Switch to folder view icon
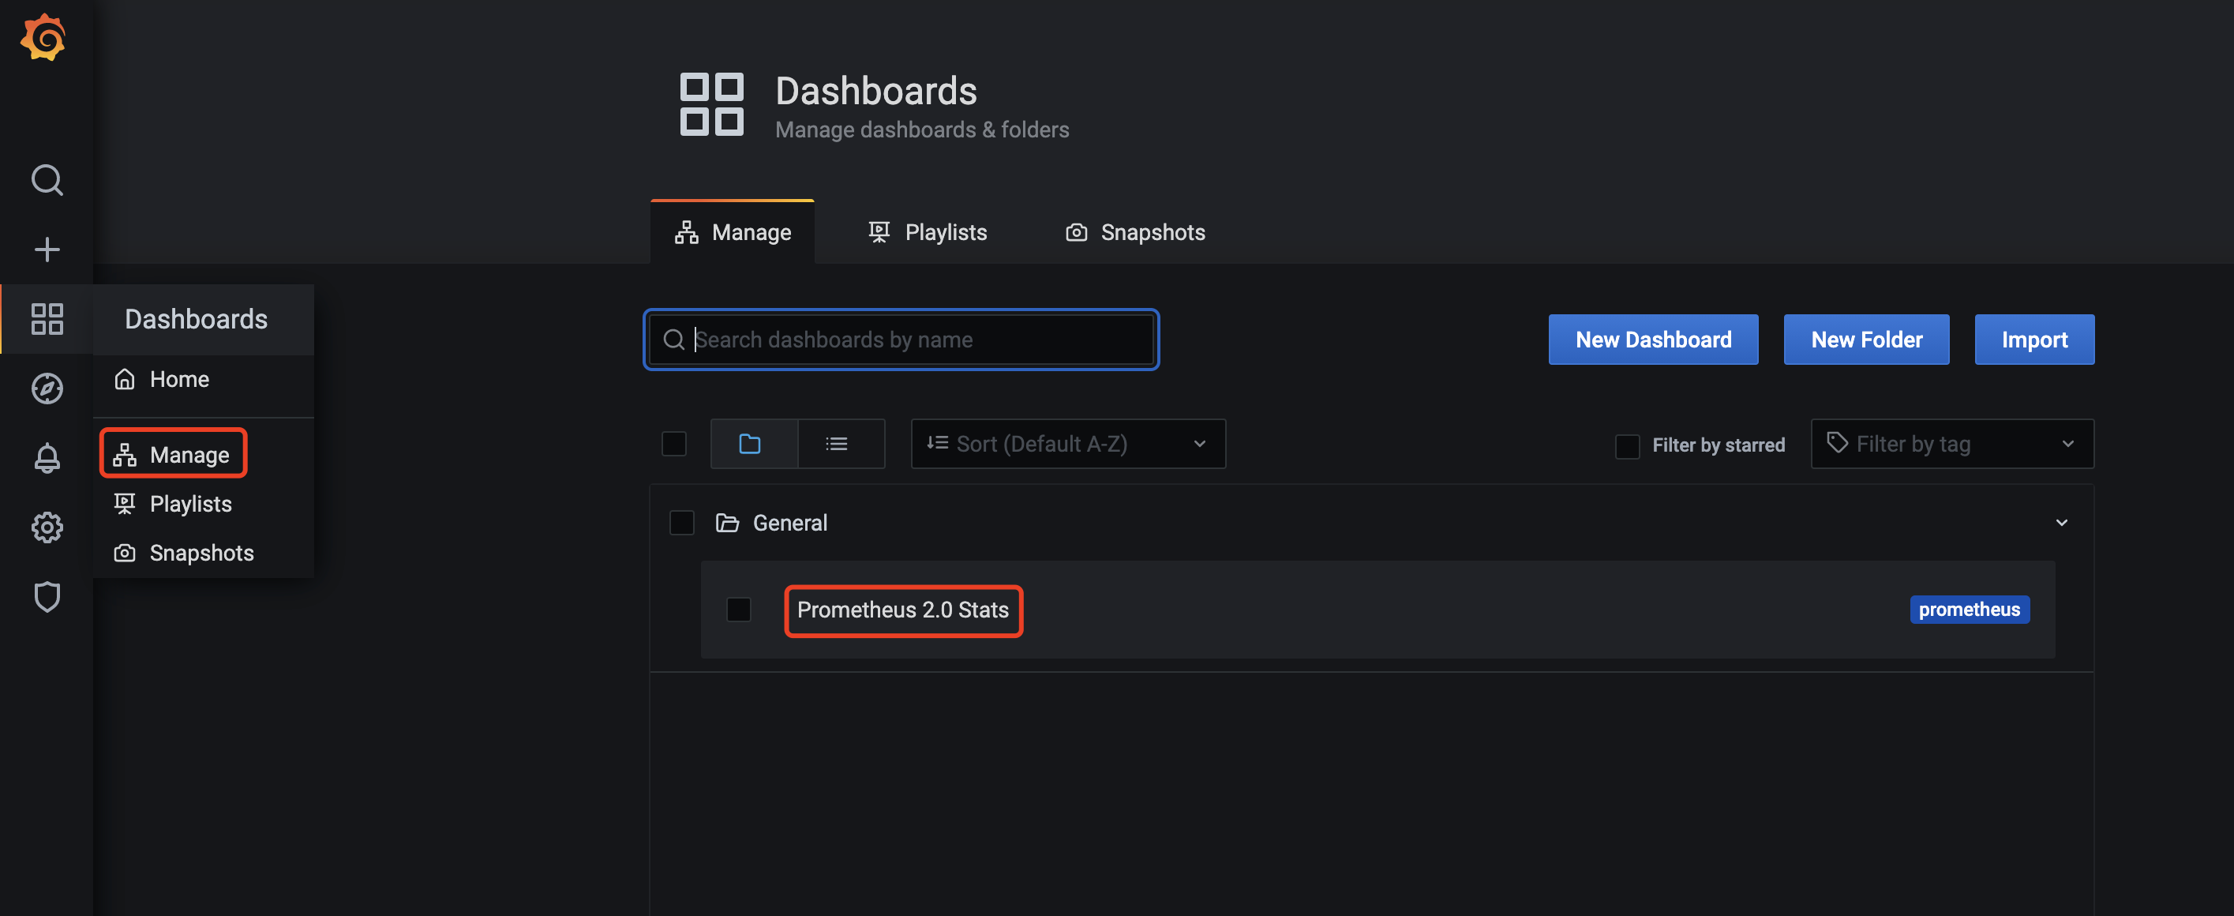Screen dimensions: 2234x916 point(751,444)
